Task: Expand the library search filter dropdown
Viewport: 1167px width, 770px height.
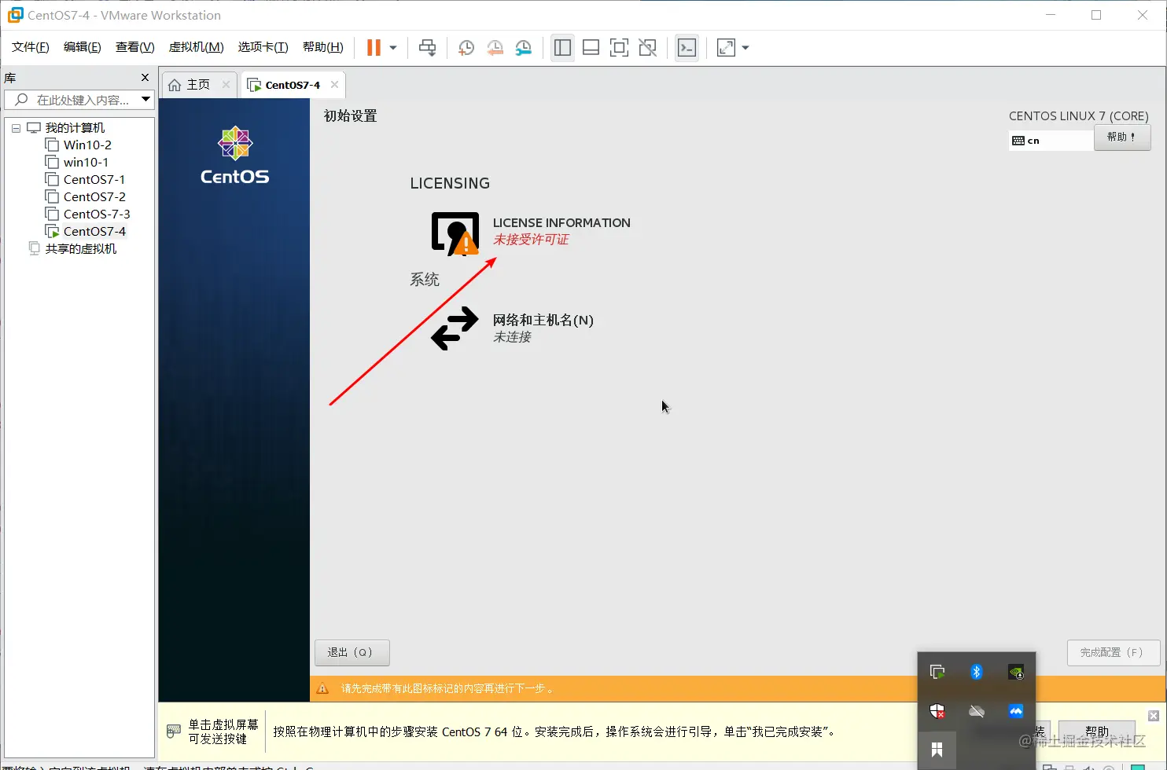Action: [145, 100]
